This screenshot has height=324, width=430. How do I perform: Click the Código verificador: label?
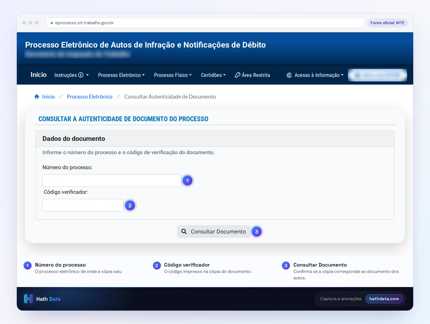(66, 192)
